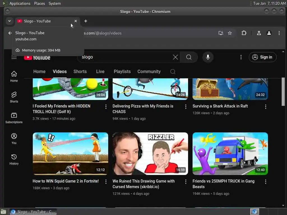Click the date and time clock

(x=269, y=3)
